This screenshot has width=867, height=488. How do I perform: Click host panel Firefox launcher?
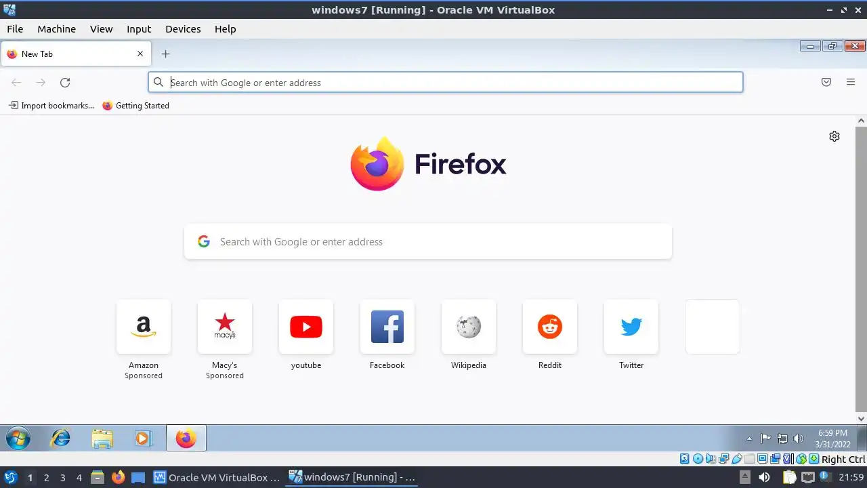tap(118, 477)
